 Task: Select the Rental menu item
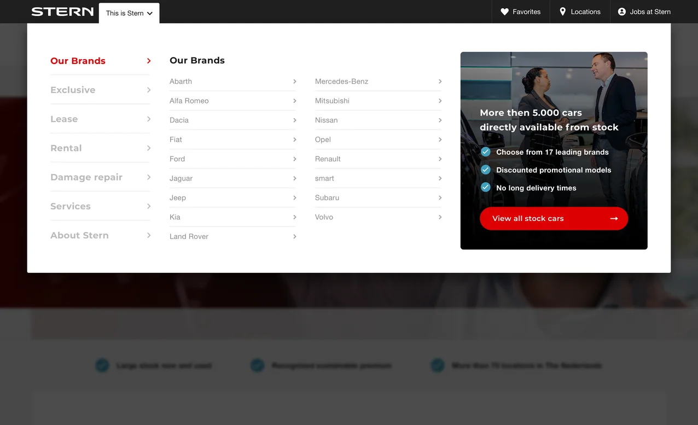click(66, 148)
